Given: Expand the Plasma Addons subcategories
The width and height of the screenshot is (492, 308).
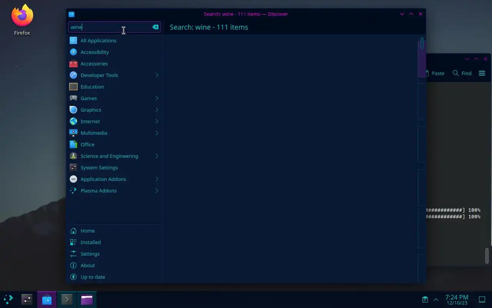Looking at the screenshot, I should pos(157,191).
